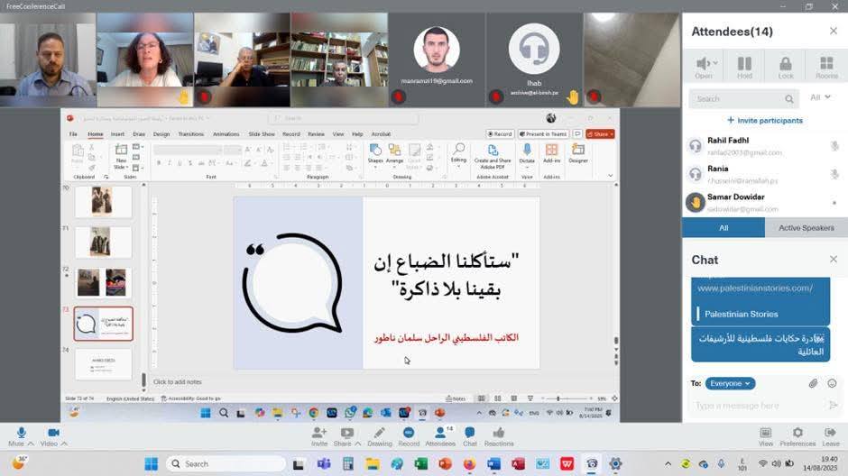The image size is (848, 476).
Task: Expand the Share options arrow
Action: click(359, 444)
